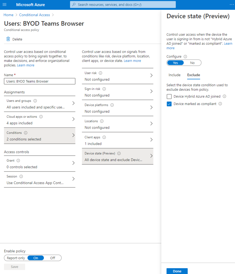
Task: Expand Cloud apps or actions chevron
Action: click(74, 119)
